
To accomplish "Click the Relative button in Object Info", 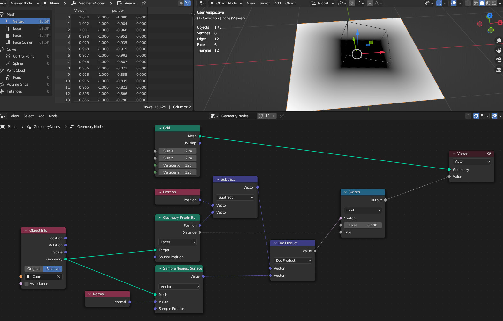I will (x=53, y=269).
